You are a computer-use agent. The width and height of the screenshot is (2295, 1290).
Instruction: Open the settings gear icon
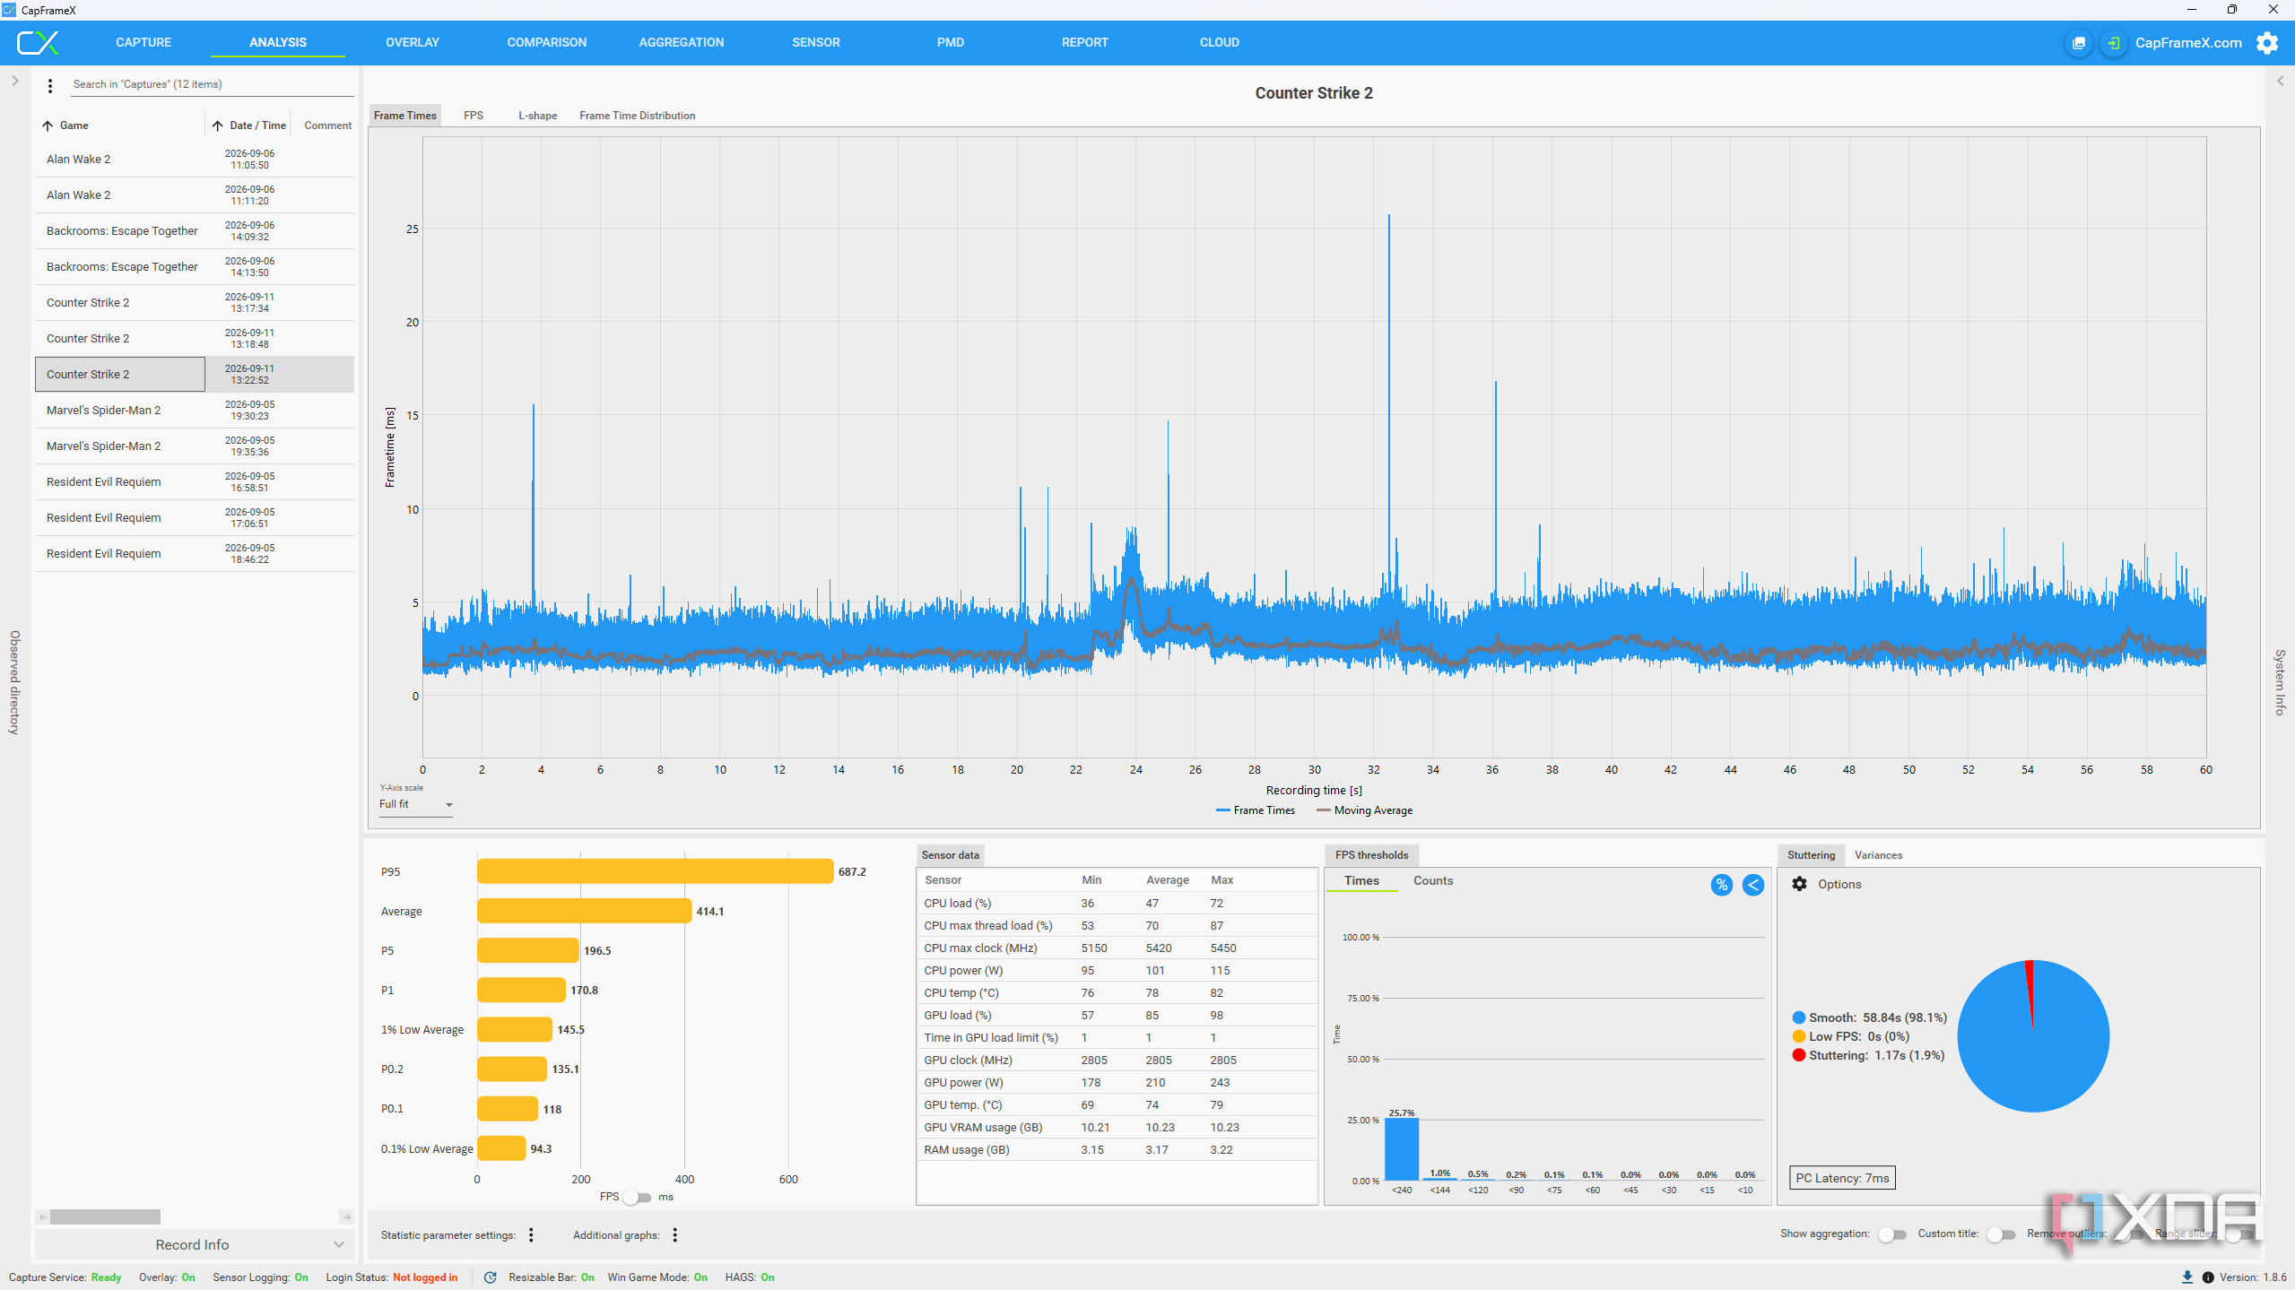(2267, 43)
